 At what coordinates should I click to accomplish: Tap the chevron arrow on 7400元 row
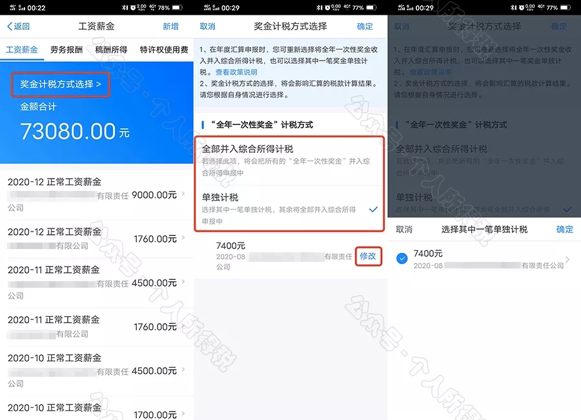[567, 259]
